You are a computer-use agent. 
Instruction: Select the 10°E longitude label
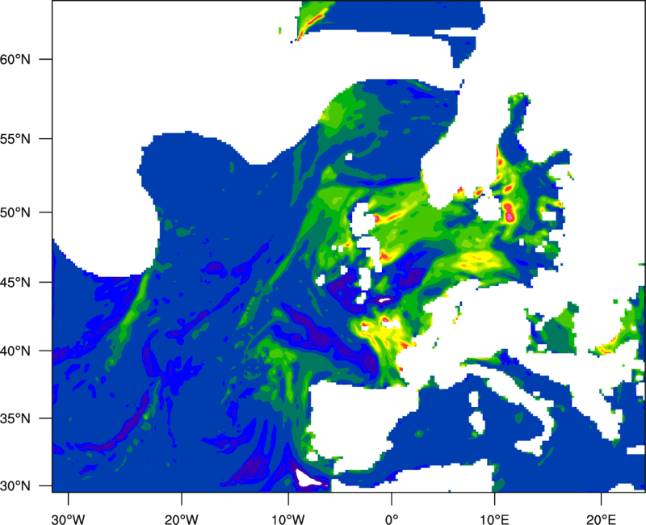tap(494, 519)
